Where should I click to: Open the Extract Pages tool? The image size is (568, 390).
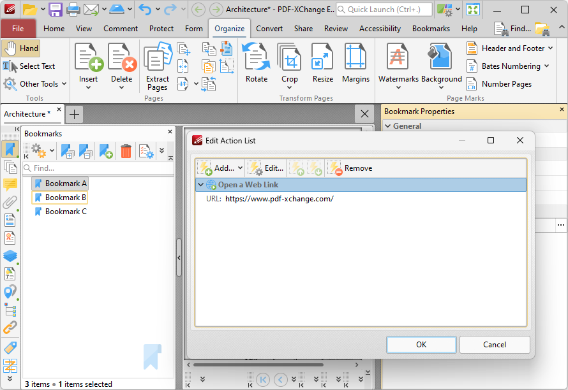158,66
